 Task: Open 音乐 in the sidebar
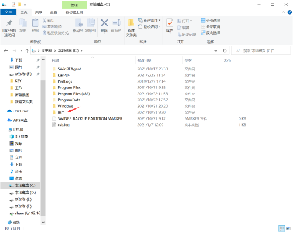(x=16, y=172)
